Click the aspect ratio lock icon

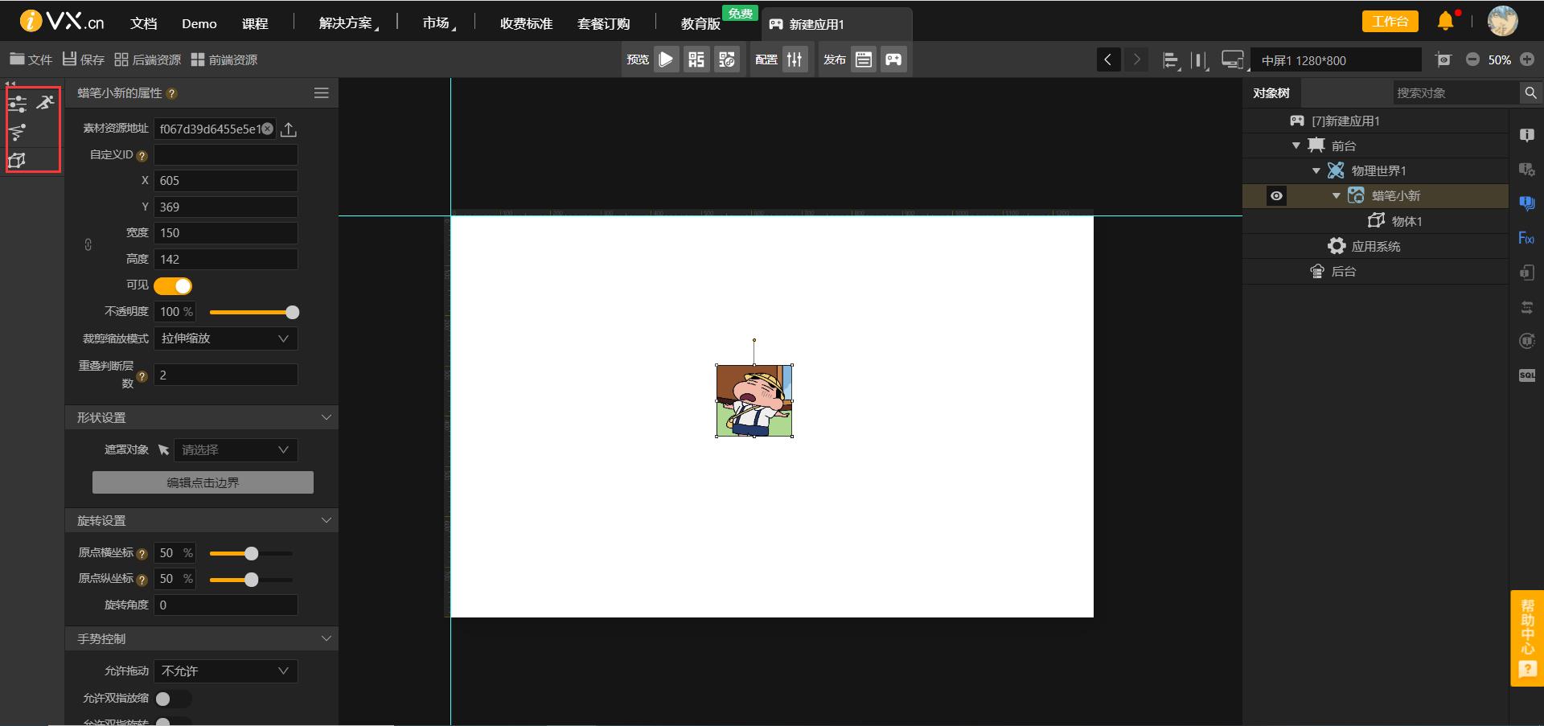(x=88, y=245)
